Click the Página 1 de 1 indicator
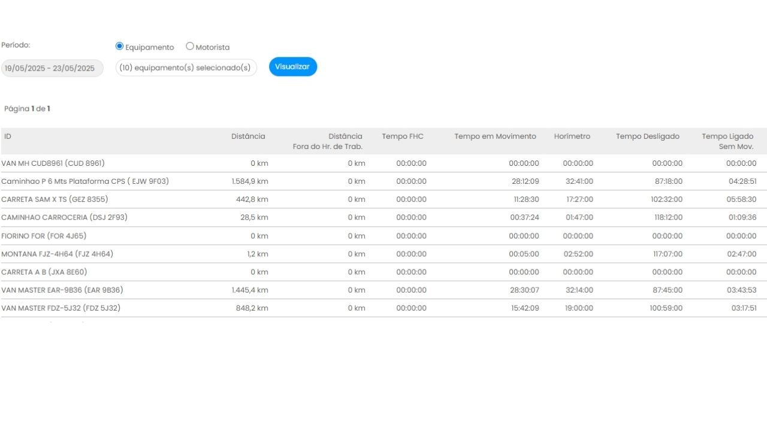Image resolution: width=767 pixels, height=431 pixels. tap(27, 109)
